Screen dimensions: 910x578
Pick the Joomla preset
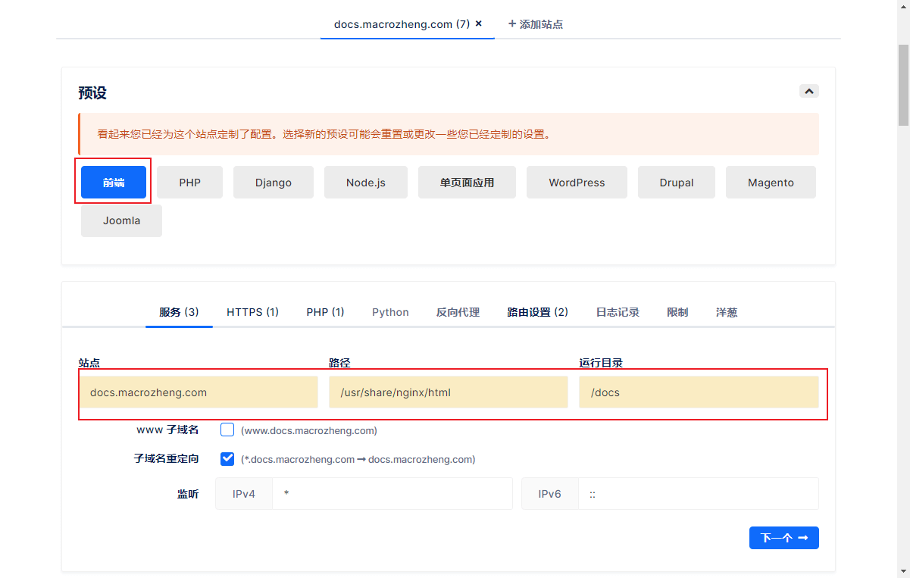coord(121,221)
